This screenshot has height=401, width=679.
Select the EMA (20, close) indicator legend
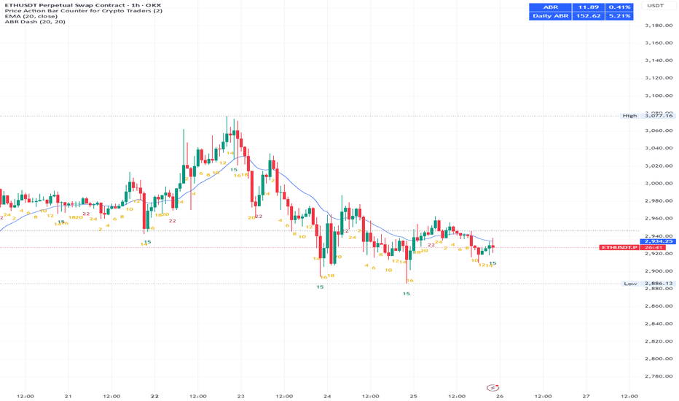point(31,16)
